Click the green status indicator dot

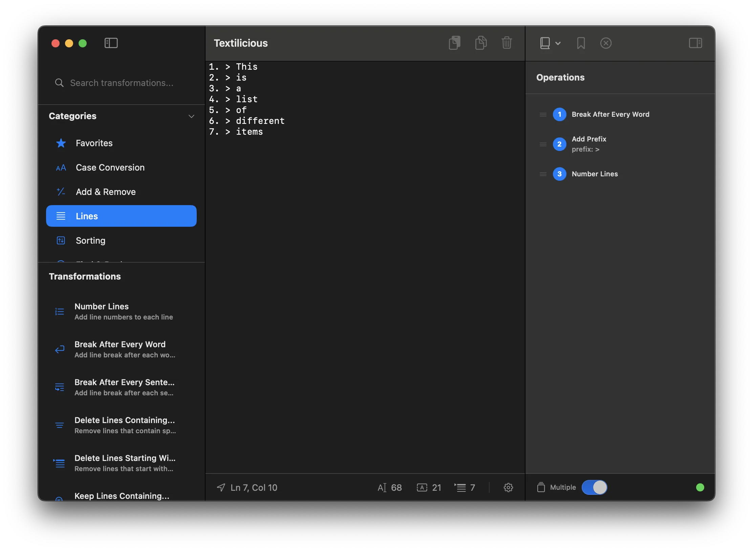(x=700, y=487)
